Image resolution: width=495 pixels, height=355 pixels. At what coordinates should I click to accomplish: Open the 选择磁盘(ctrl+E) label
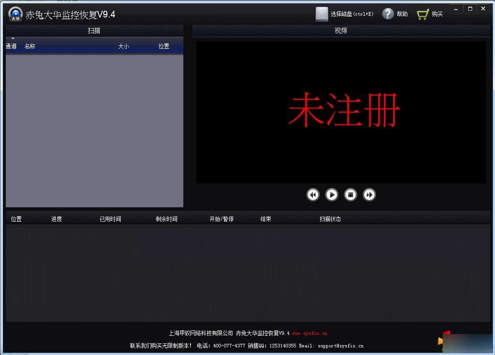(x=352, y=14)
